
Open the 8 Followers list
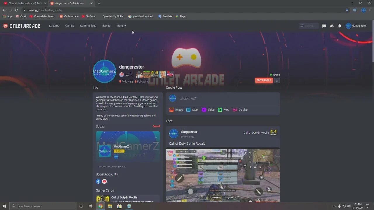tap(126, 81)
